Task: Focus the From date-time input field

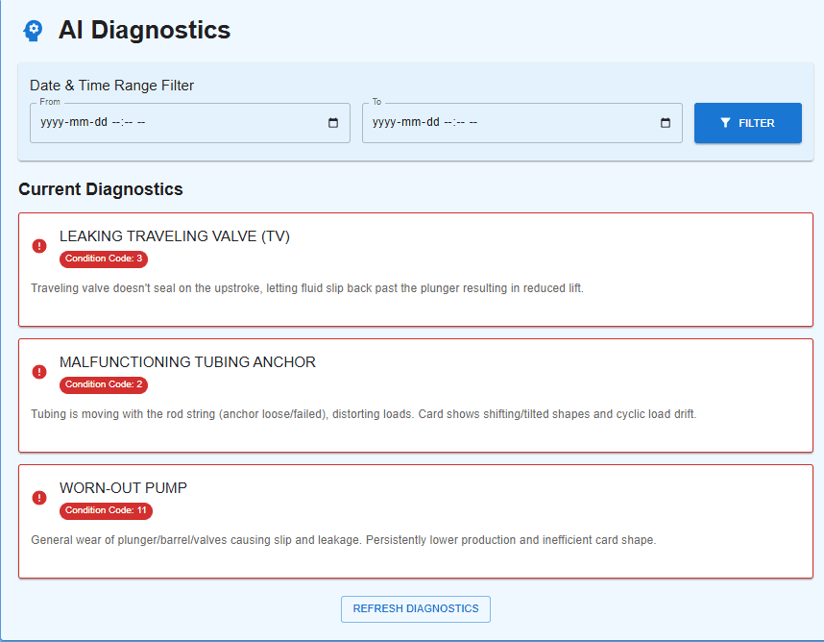Action: point(173,123)
